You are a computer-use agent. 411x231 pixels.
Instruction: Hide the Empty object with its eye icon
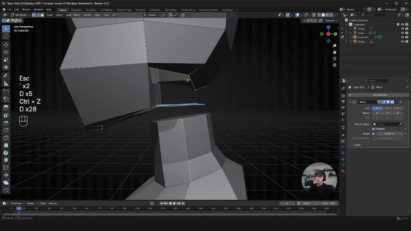point(402,41)
